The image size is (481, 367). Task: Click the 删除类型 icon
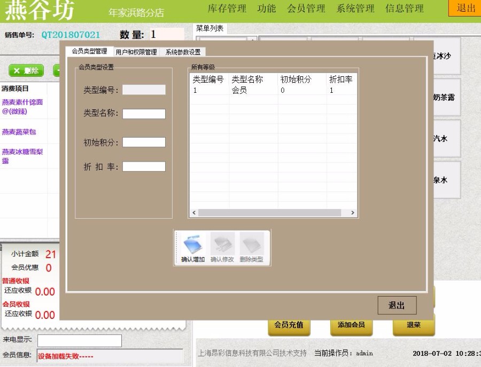(x=251, y=248)
